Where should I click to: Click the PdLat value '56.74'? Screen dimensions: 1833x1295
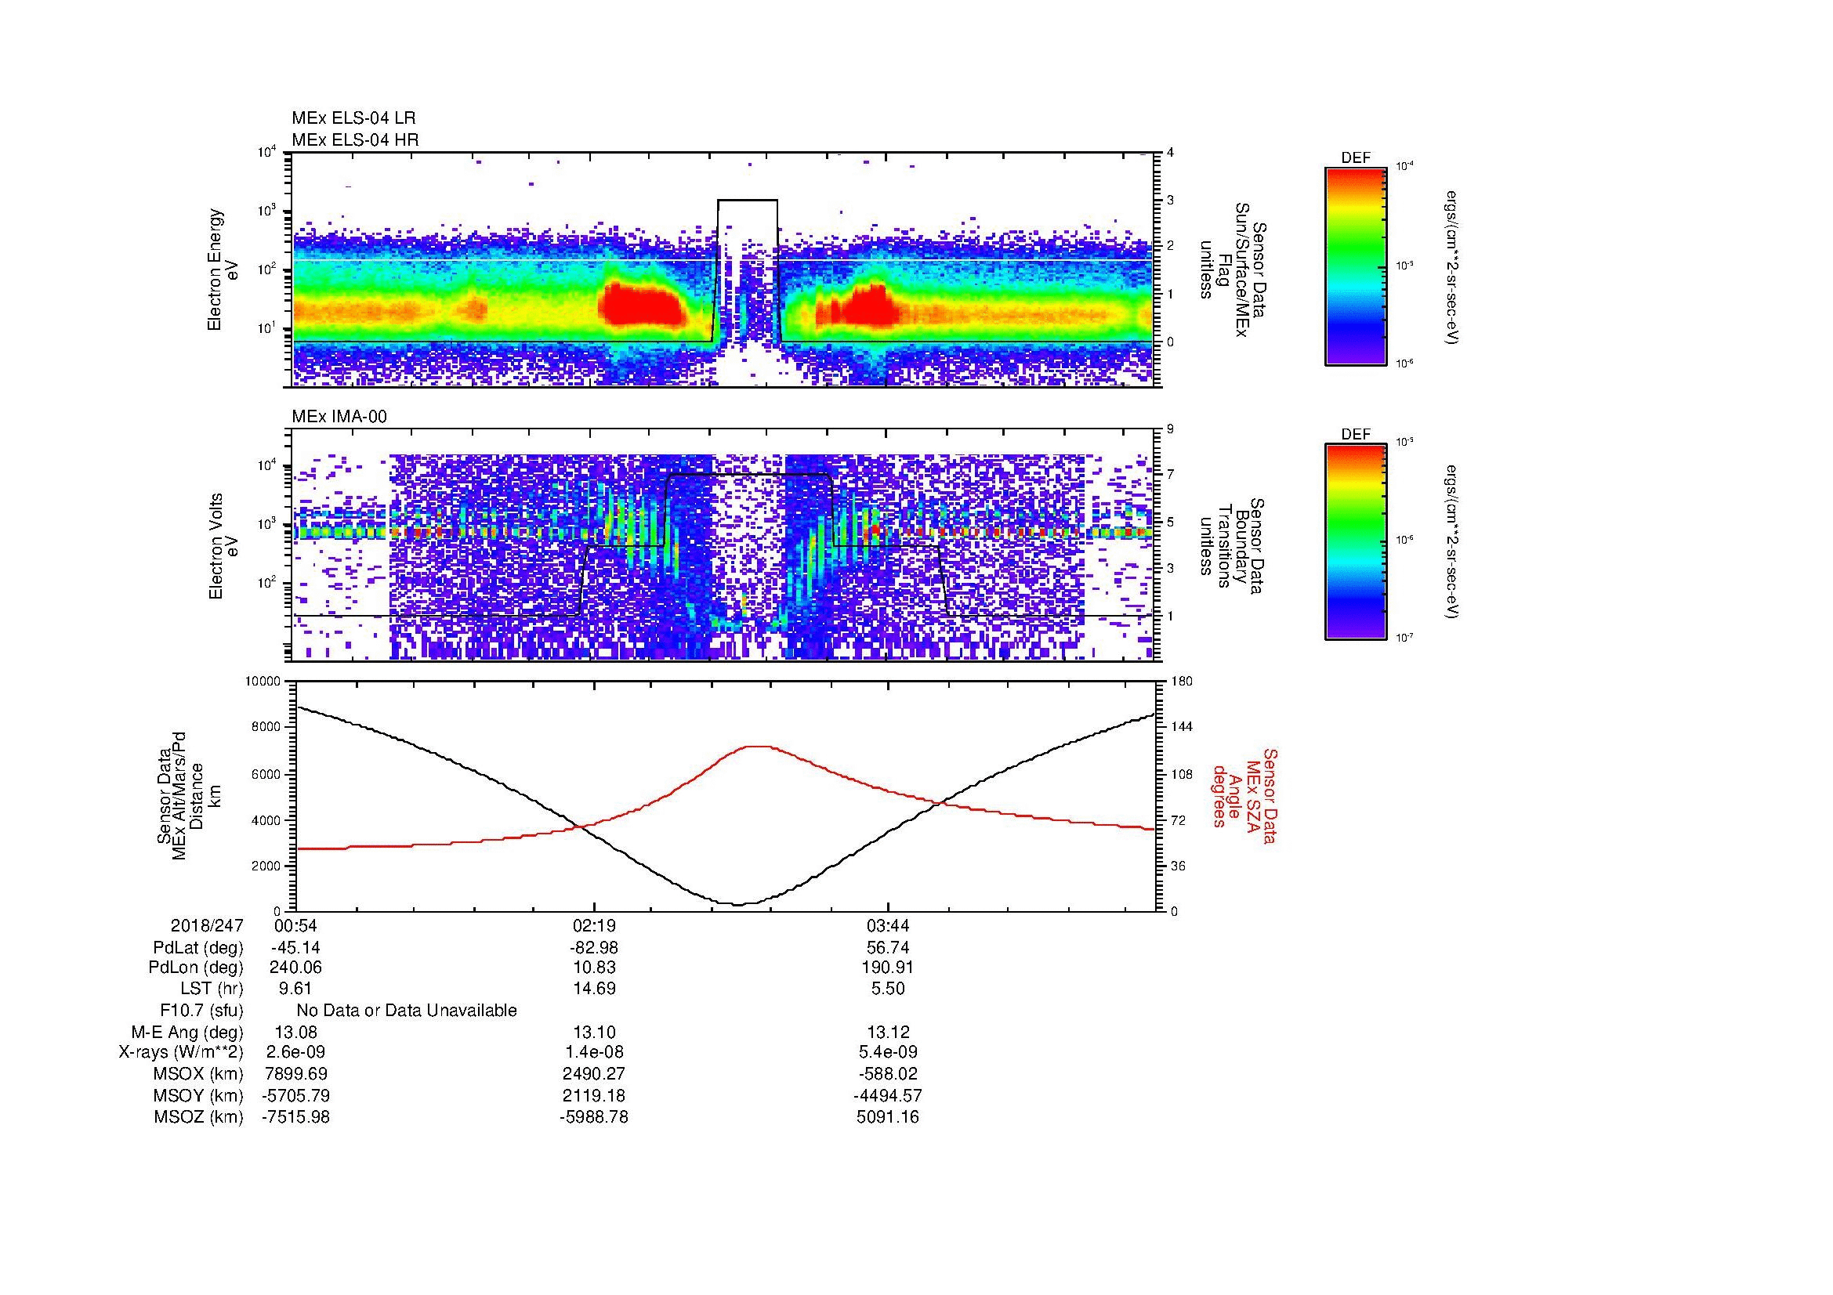pyautogui.click(x=888, y=948)
